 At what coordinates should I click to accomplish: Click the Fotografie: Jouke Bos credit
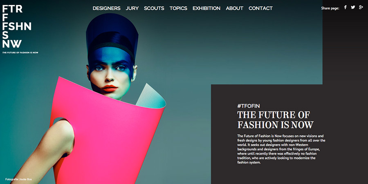pyautogui.click(x=18, y=180)
